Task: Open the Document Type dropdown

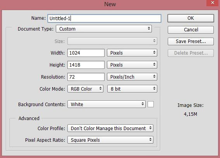Action: tap(104, 29)
